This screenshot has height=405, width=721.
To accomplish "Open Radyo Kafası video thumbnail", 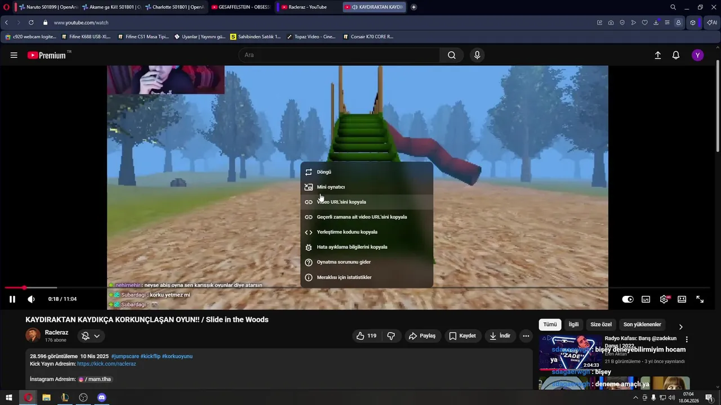I will pyautogui.click(x=570, y=353).
